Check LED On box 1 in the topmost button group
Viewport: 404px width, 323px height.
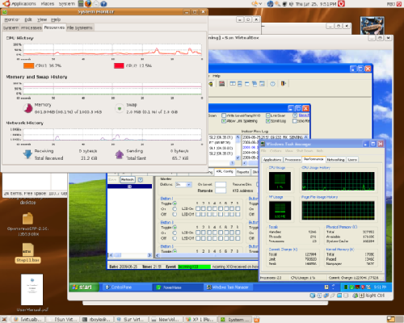[x=198, y=208]
